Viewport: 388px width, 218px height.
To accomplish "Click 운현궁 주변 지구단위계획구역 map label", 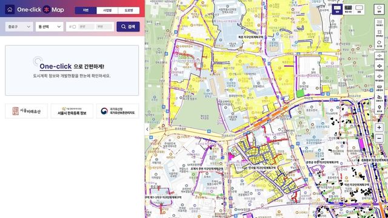I will click(322, 162).
